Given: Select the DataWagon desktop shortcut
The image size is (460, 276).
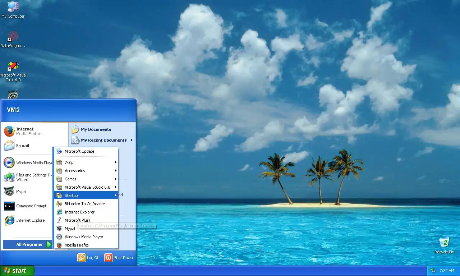Looking at the screenshot, I should coord(13,39).
